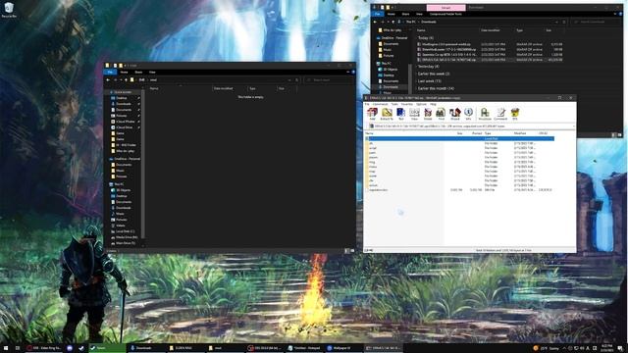Switch mod Explorer window to large icons view

click(x=352, y=251)
